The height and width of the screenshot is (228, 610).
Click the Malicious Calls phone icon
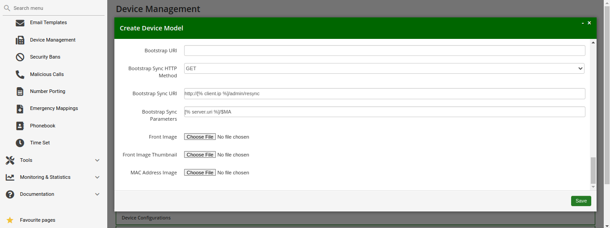[20, 75]
